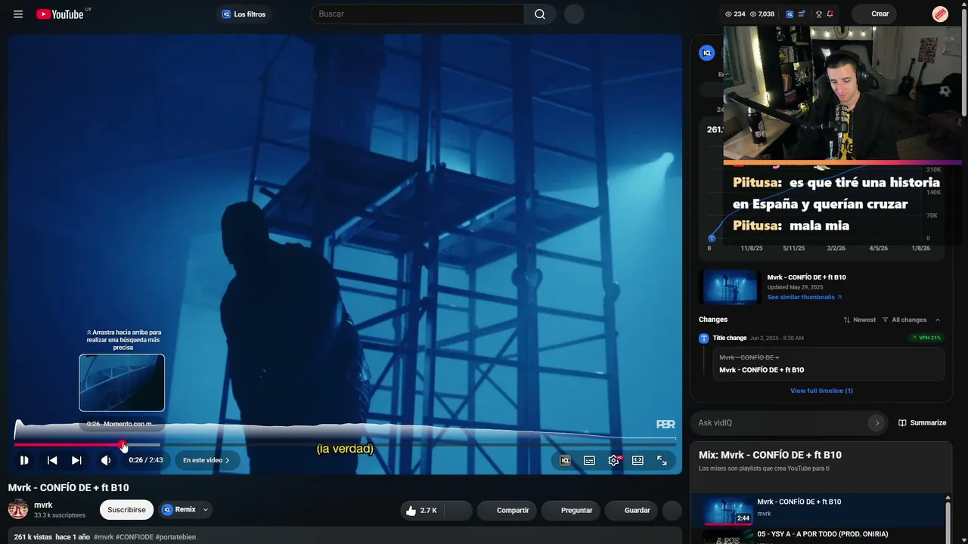Open the vidIQ trophy icon
Screen dimensions: 968x544
coord(818,14)
